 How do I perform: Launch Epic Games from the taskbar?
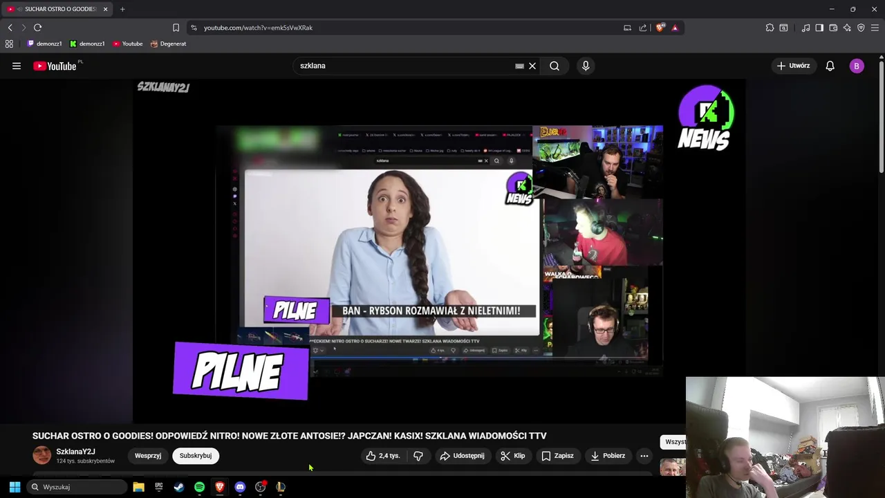point(158,487)
